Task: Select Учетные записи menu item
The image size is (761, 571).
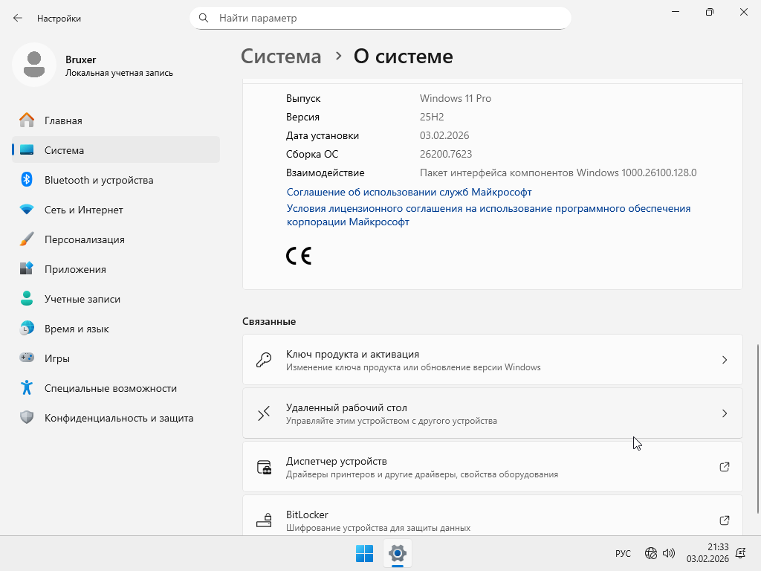Action: click(82, 299)
